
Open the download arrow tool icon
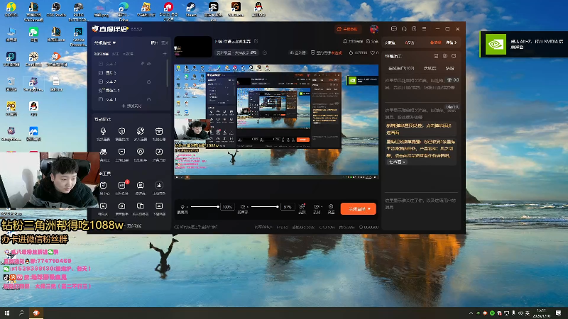tap(158, 186)
